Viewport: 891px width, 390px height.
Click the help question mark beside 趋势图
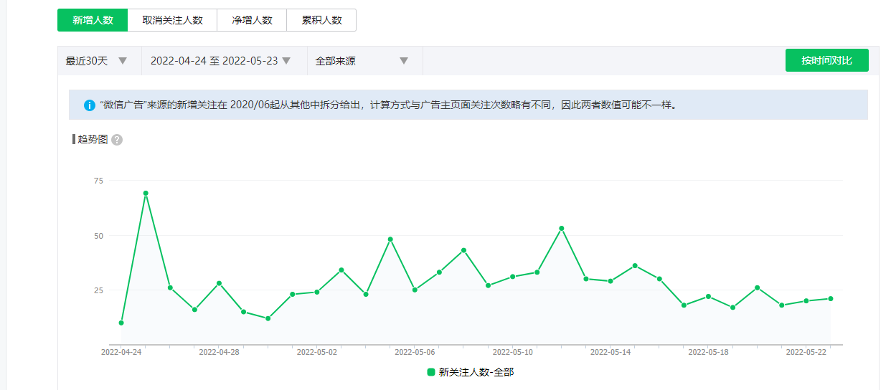[x=117, y=140]
